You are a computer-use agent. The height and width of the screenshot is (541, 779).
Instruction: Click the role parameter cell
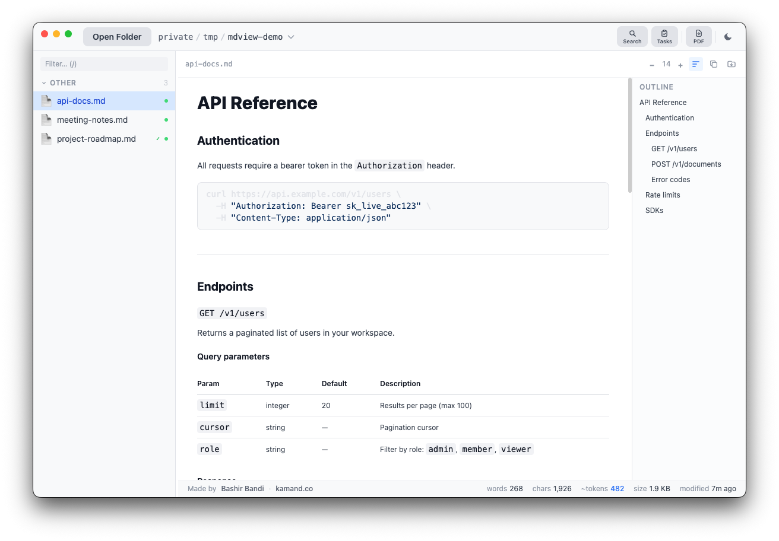(x=210, y=449)
